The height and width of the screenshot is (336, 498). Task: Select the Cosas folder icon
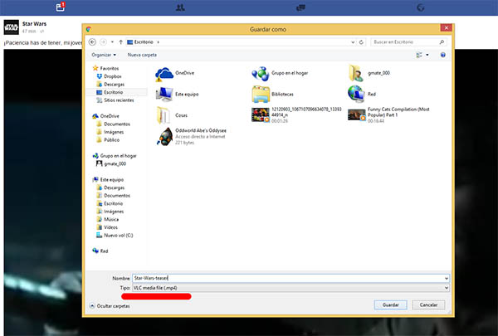click(164, 115)
